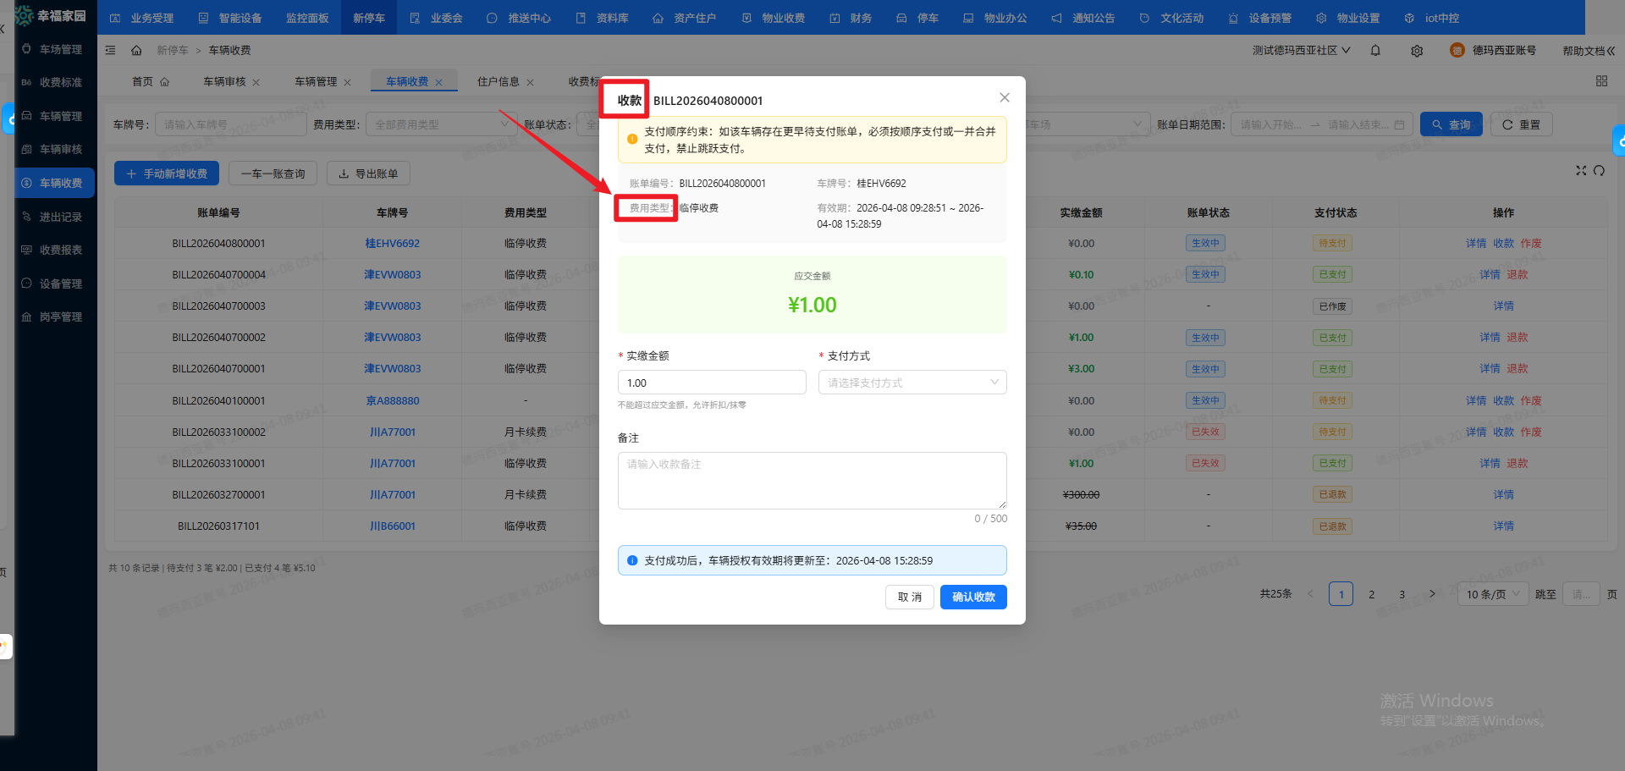
Task: Collapse sidebar using the menu fold icon
Action: [x=110, y=51]
